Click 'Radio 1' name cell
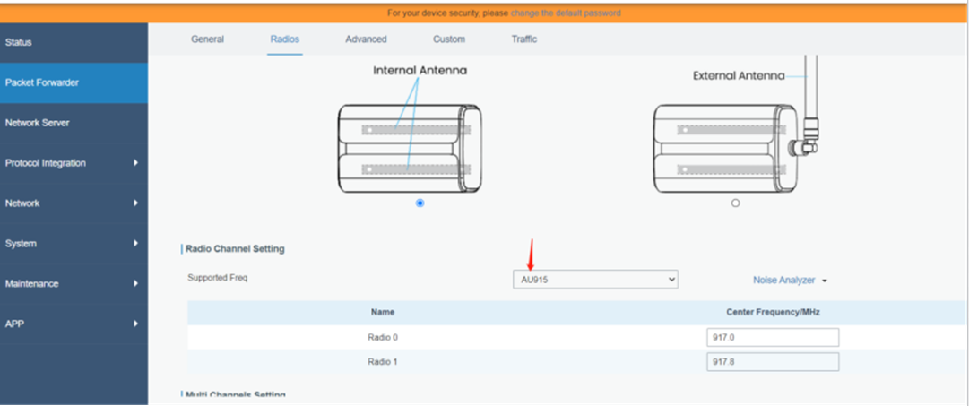Image resolution: width=969 pixels, height=406 pixels. 383,361
